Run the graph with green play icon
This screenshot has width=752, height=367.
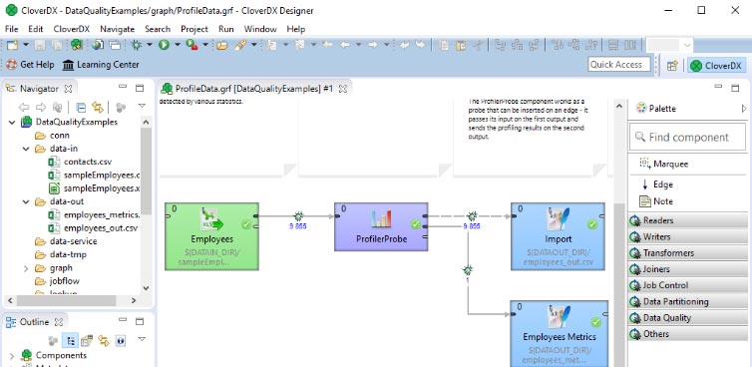164,45
